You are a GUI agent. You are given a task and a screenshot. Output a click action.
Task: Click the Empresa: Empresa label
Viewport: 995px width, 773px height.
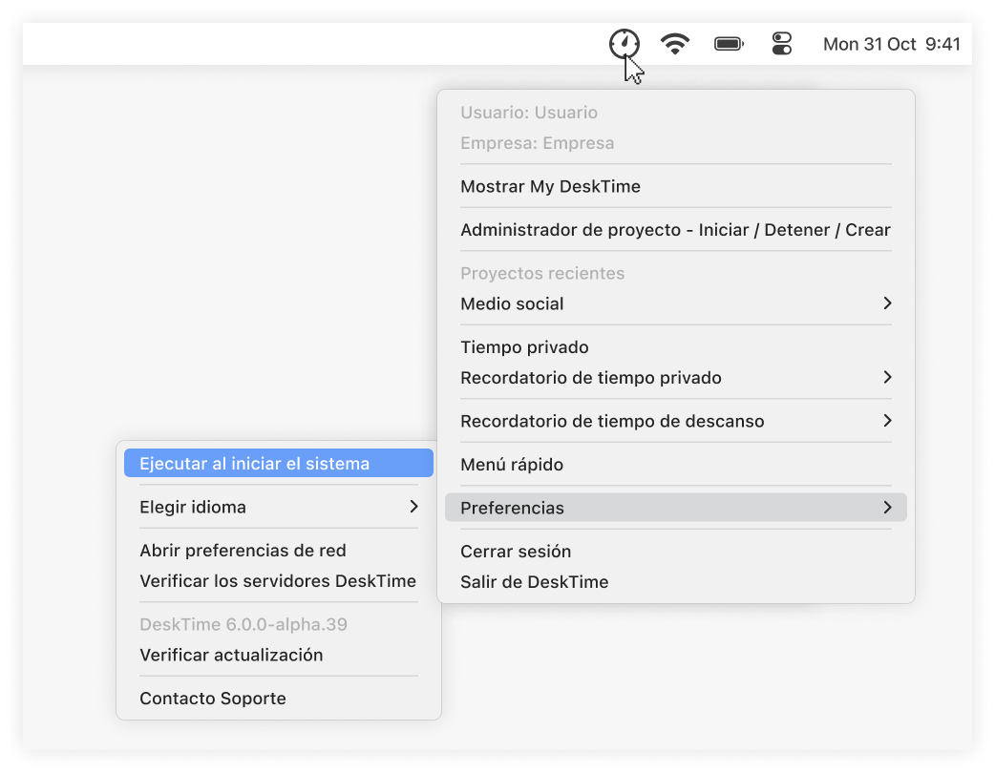click(x=537, y=143)
